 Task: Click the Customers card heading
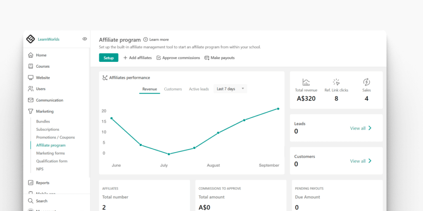tap(304, 157)
